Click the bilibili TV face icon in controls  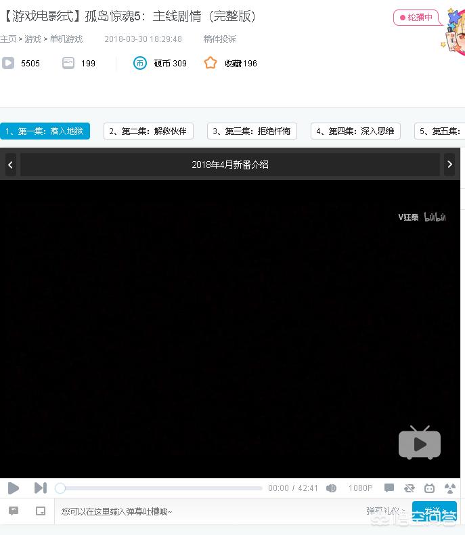click(429, 488)
